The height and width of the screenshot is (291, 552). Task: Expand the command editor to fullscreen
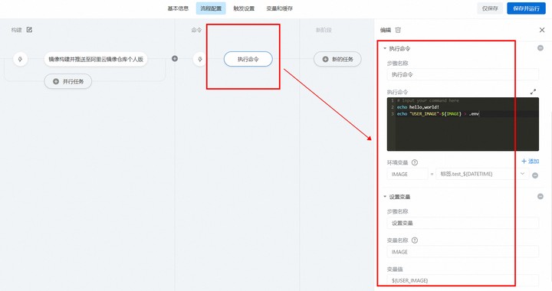click(x=533, y=92)
